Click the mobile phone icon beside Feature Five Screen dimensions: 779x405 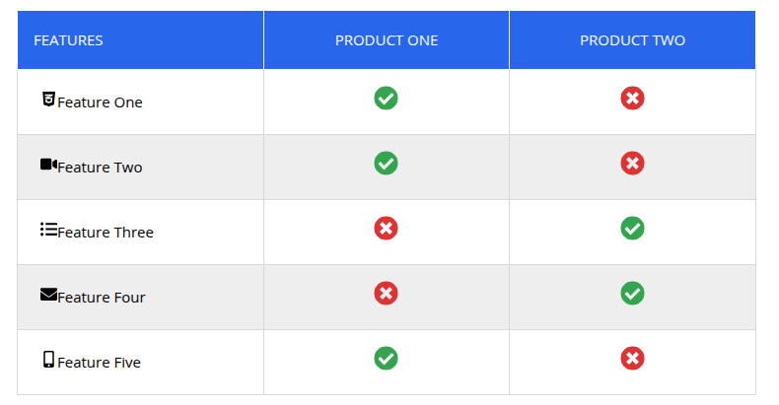48,360
